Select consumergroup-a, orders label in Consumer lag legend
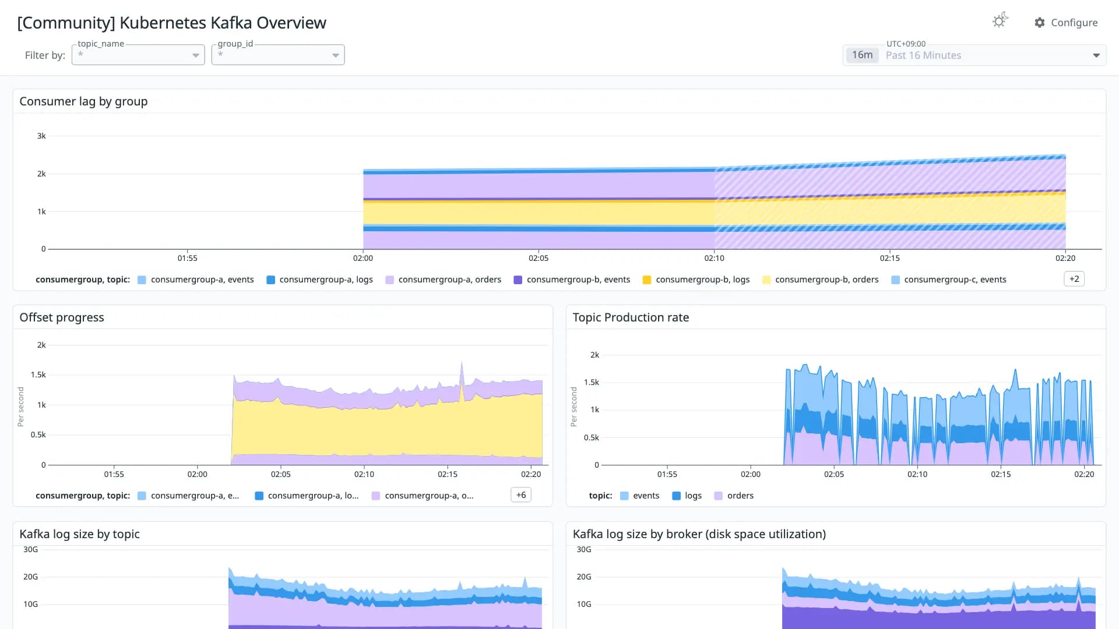Image resolution: width=1119 pixels, height=629 pixels. [449, 280]
